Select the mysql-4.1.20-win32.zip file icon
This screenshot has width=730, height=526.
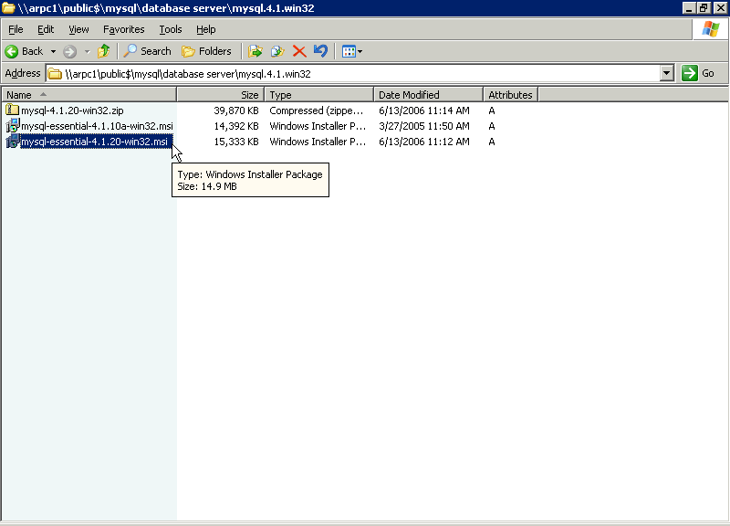(x=12, y=110)
